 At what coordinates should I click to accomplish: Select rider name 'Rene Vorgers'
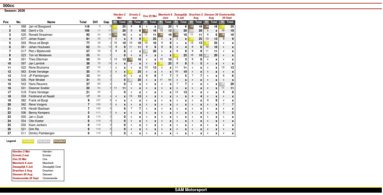point(37,104)
